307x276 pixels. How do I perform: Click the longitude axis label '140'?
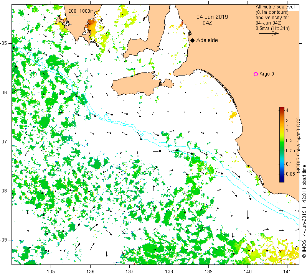(x=248, y=271)
